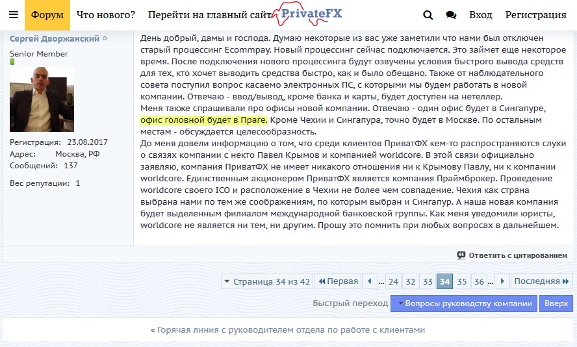Image resolution: width=577 pixels, height=347 pixels.
Task: Click the green reputation indicator under Senior Member
Action: (12, 62)
